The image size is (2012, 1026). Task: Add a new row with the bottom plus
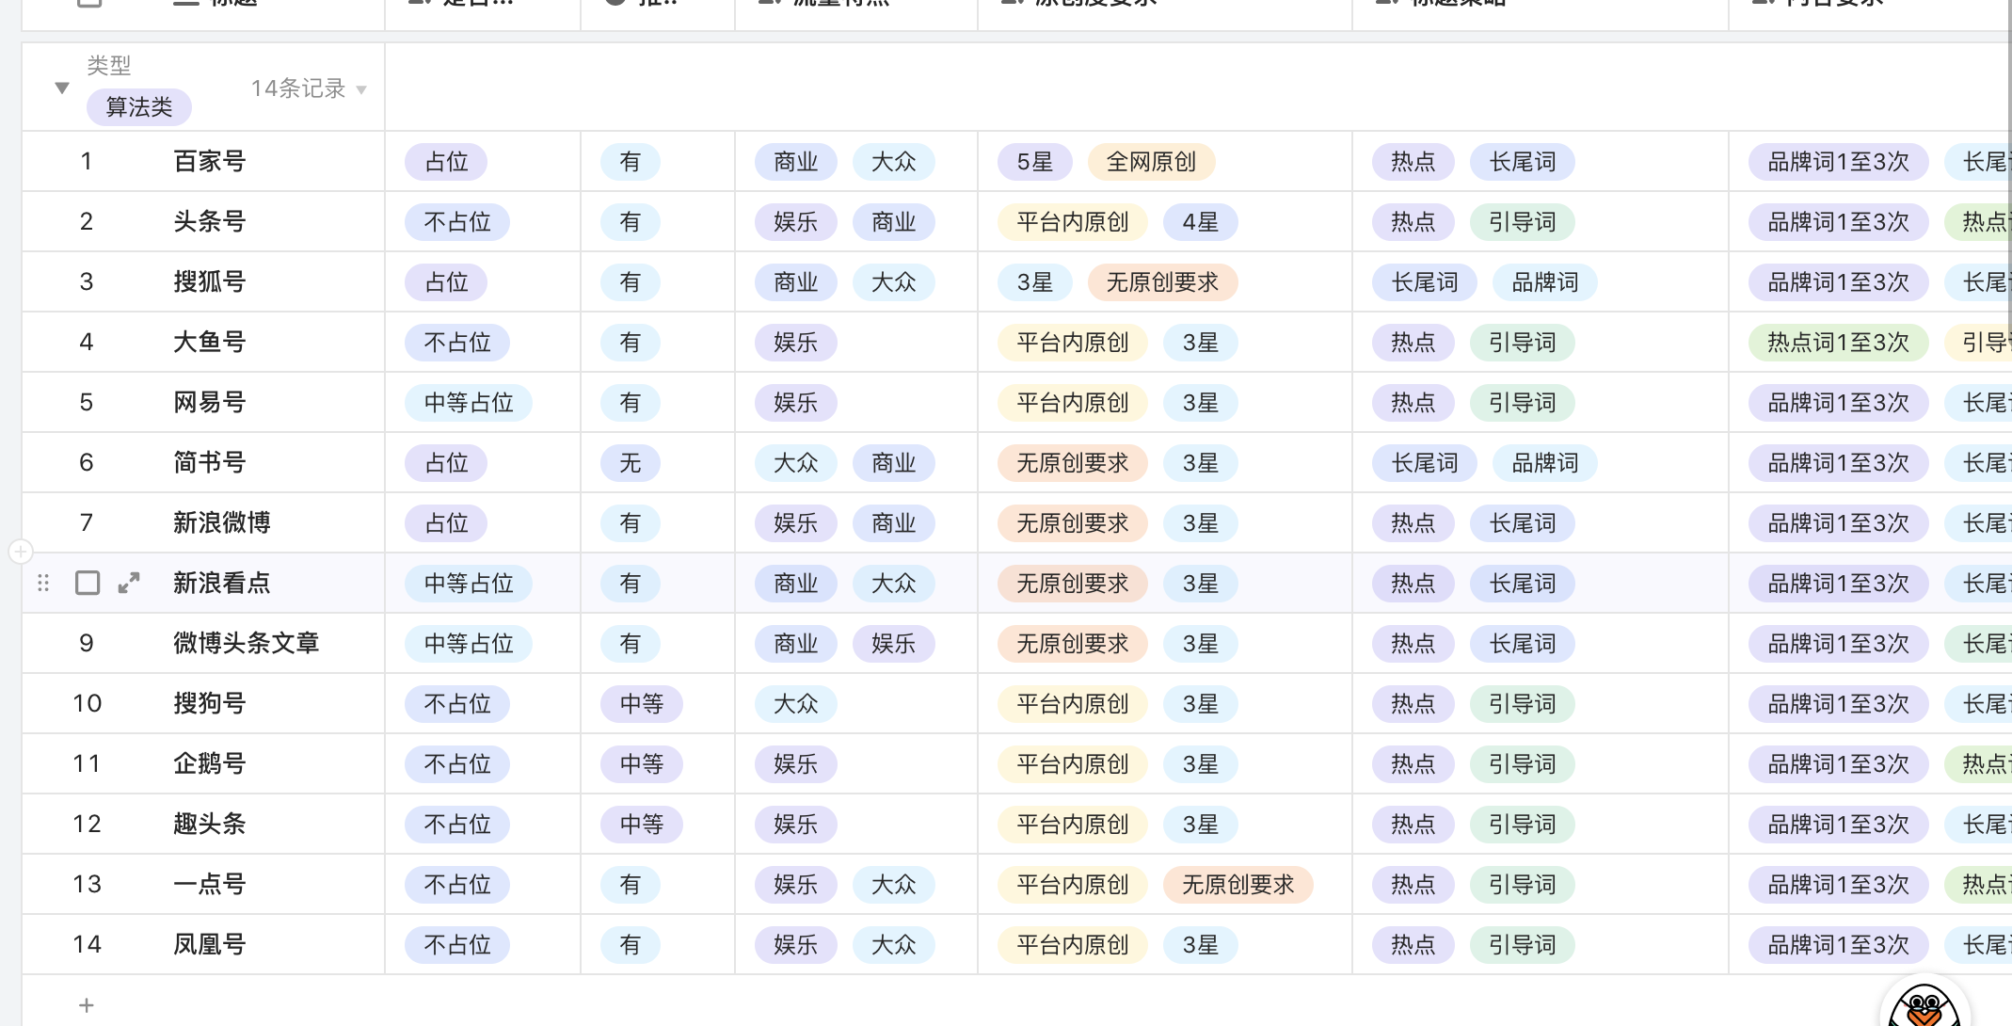click(87, 1005)
